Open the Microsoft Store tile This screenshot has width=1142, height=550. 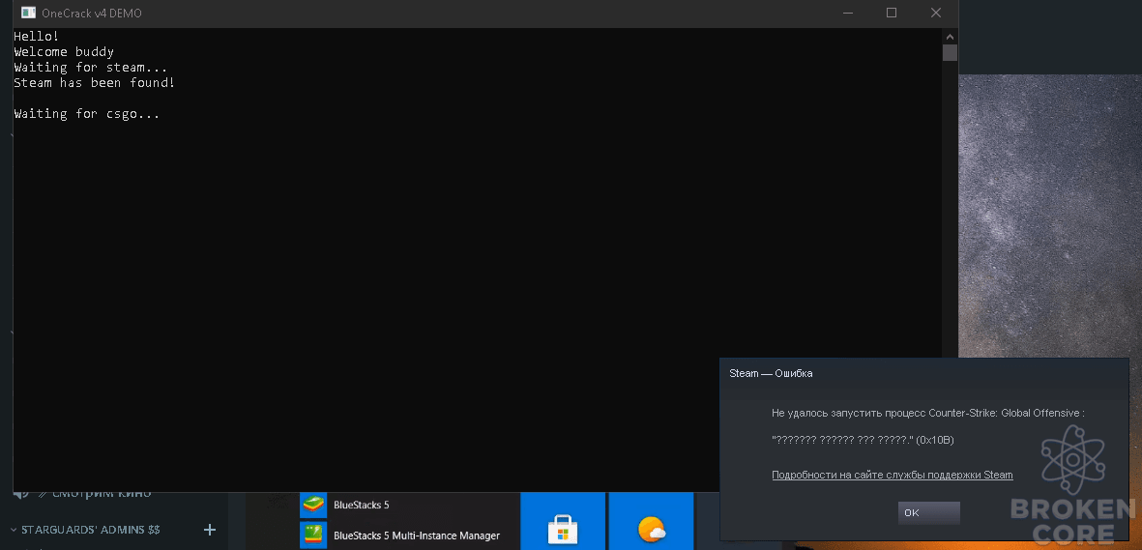click(562, 522)
